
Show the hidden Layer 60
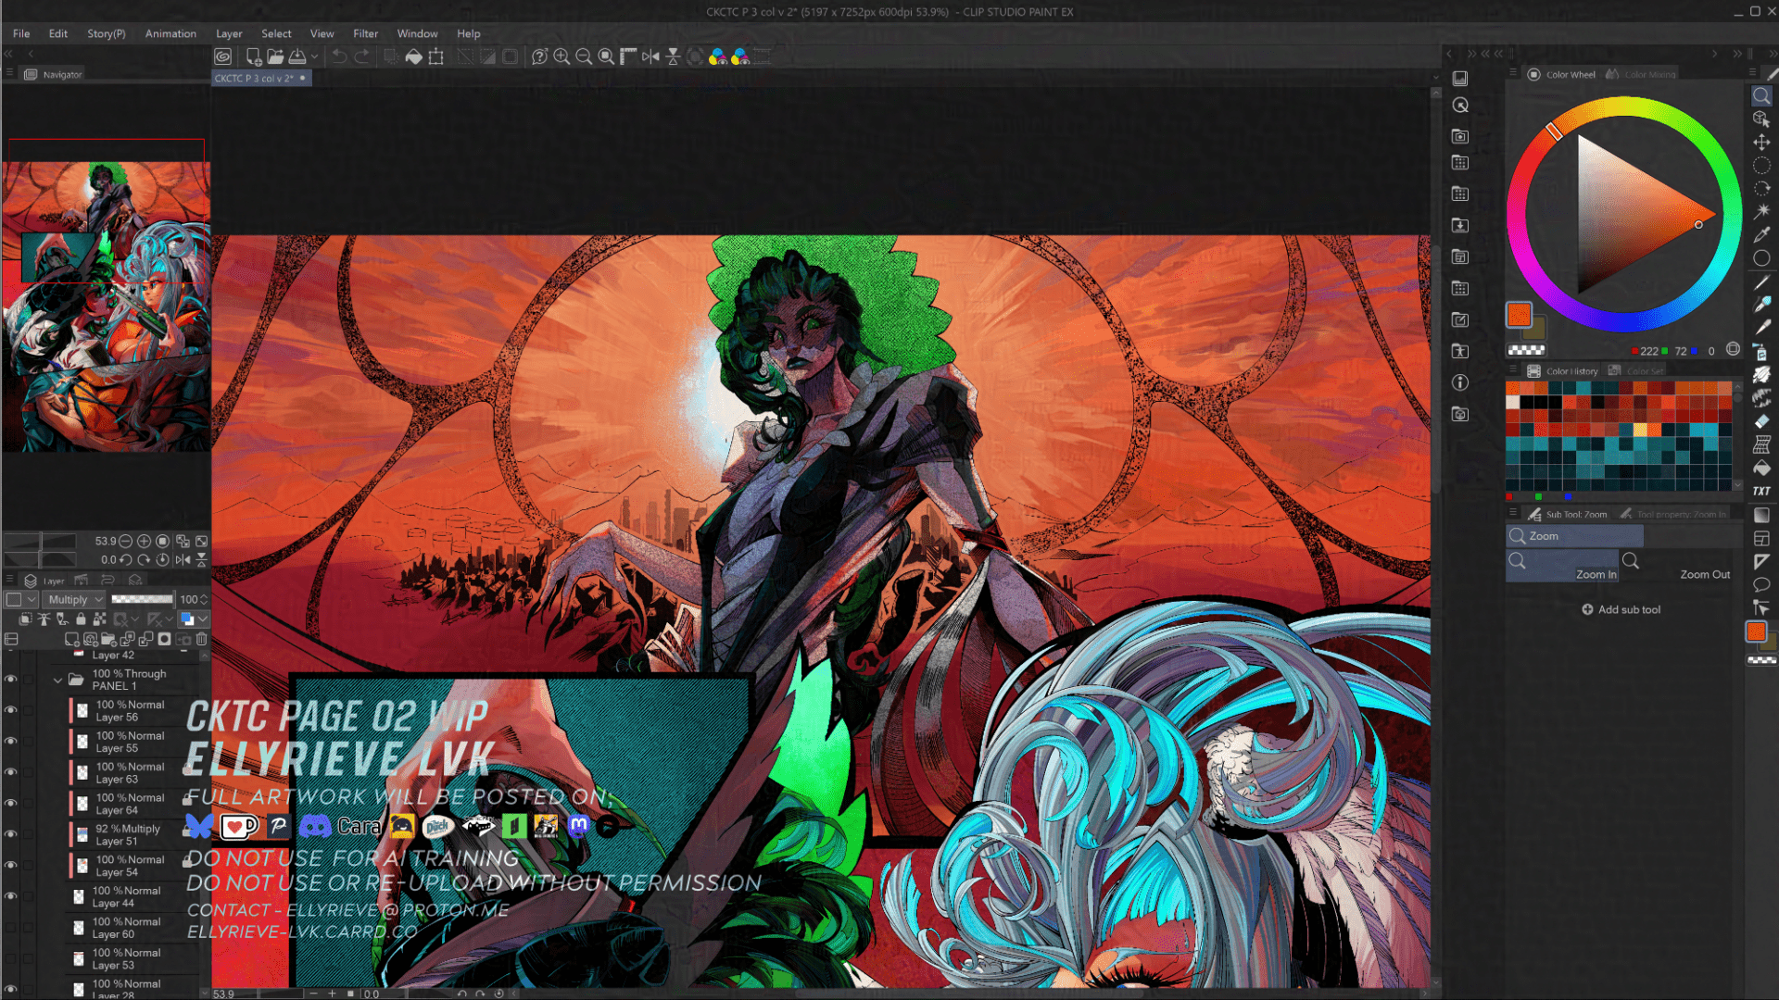coord(11,927)
